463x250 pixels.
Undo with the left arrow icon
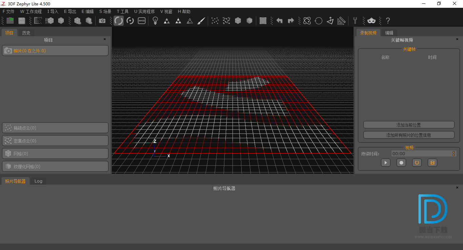[x=279, y=21]
